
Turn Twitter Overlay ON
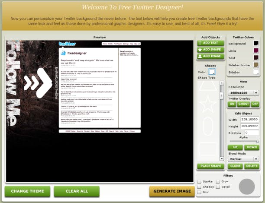tap(232, 104)
